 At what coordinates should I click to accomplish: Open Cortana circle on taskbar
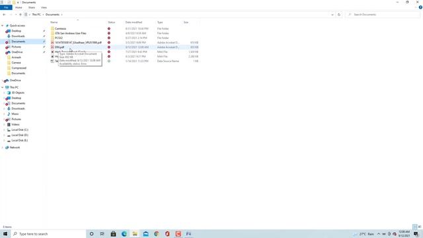[x=91, y=233]
